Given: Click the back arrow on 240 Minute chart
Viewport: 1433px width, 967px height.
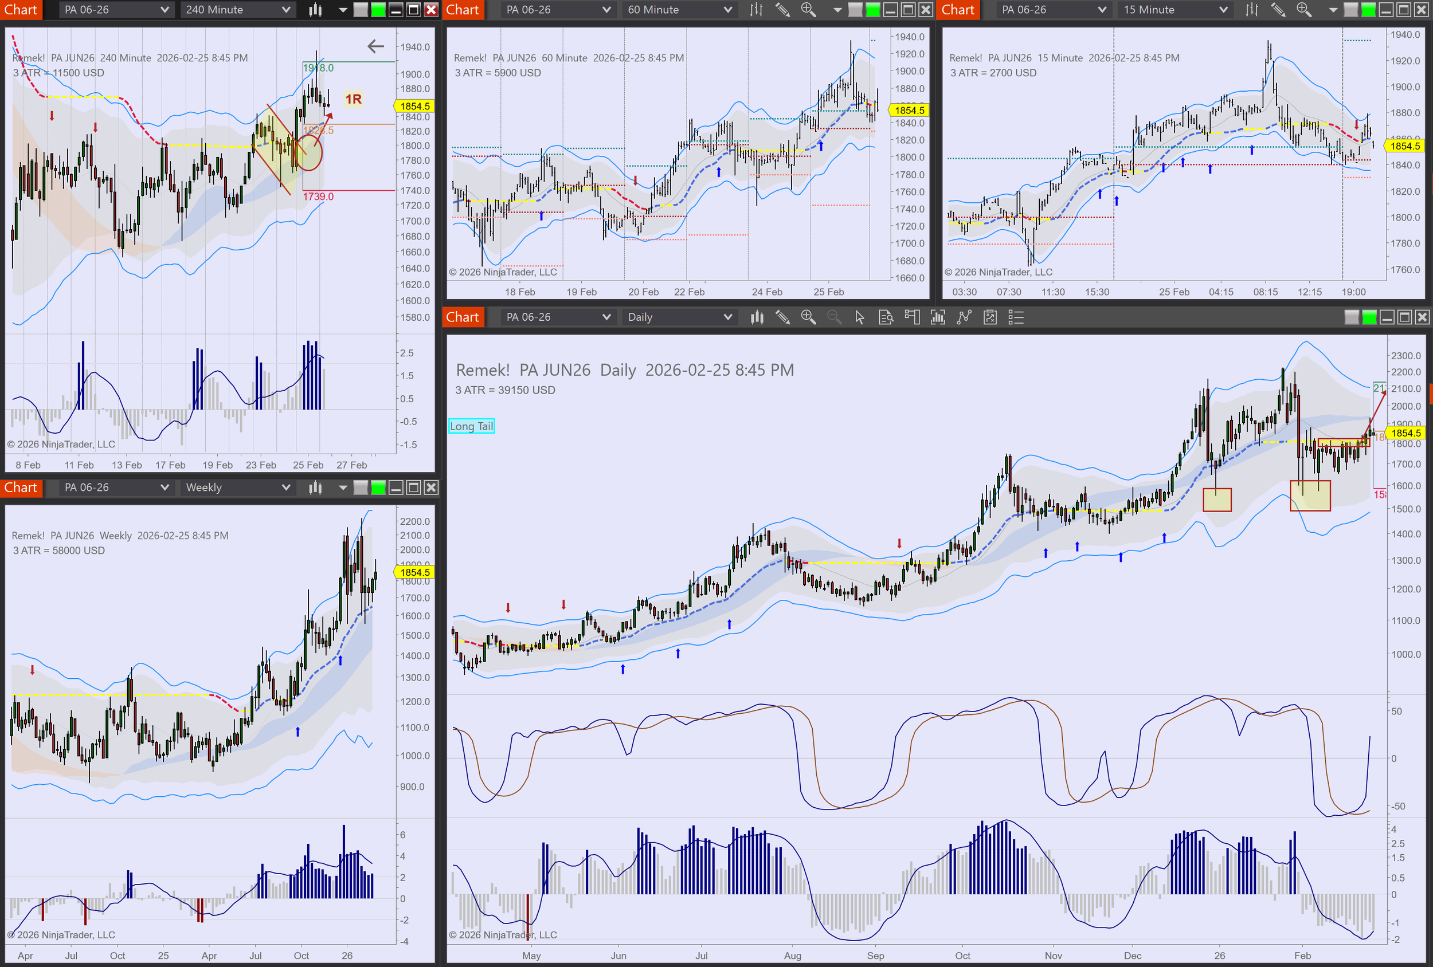Looking at the screenshot, I should [375, 46].
